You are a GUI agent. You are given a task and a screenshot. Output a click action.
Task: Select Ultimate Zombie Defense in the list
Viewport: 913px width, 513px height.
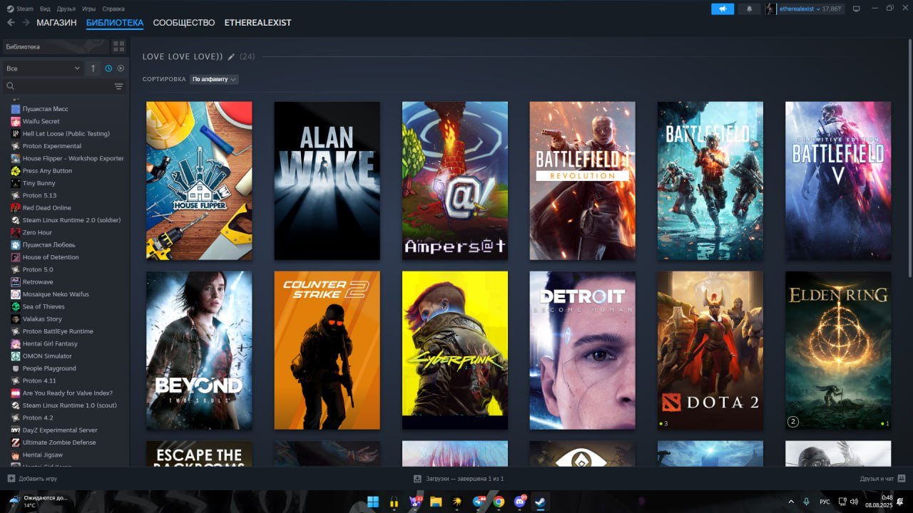[x=59, y=442]
